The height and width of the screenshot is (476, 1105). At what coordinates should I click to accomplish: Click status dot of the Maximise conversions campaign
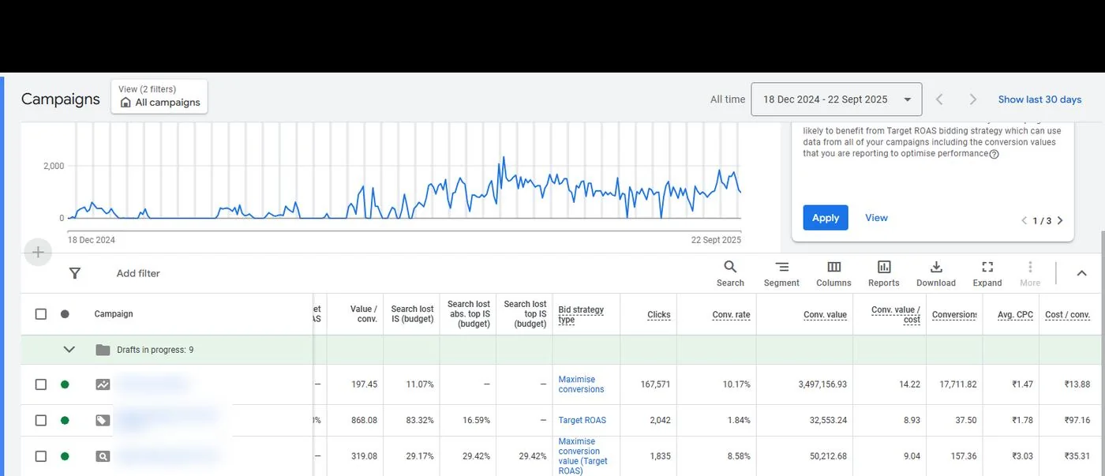tap(65, 384)
